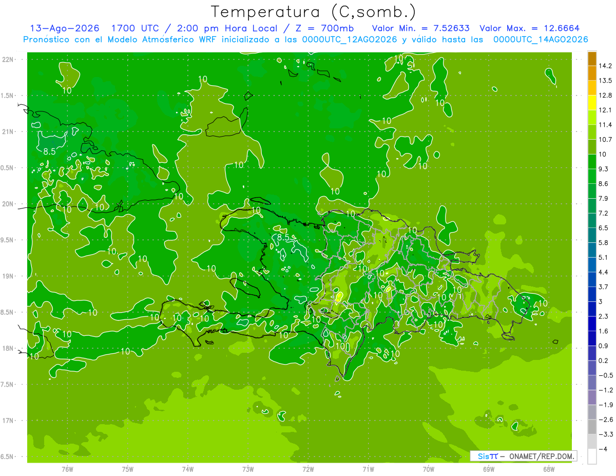Click the '10.7' colorbar label

click(x=605, y=140)
